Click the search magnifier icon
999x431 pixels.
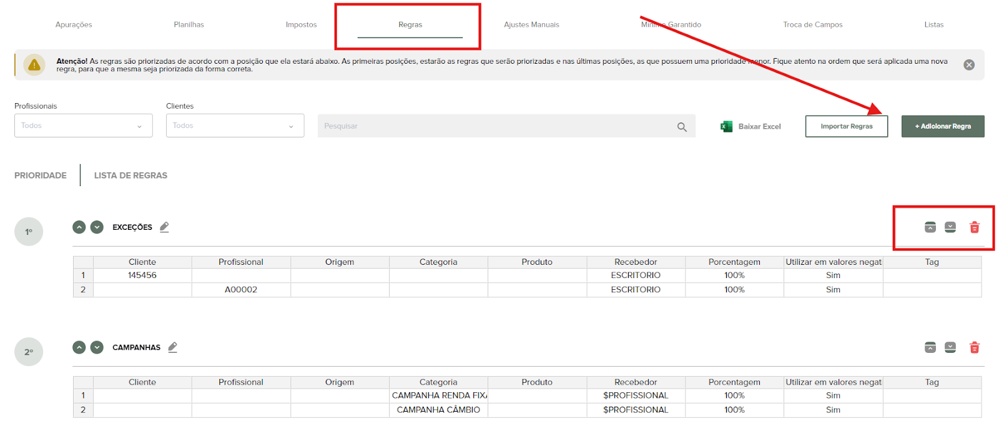(682, 127)
